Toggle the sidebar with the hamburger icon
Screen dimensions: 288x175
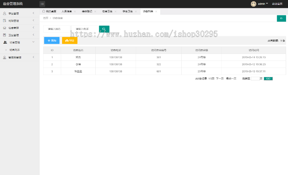[42, 4]
